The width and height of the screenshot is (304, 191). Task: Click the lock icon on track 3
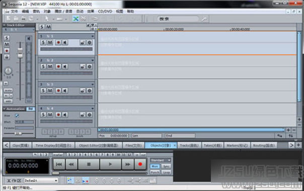pyautogui.click(x=83, y=91)
